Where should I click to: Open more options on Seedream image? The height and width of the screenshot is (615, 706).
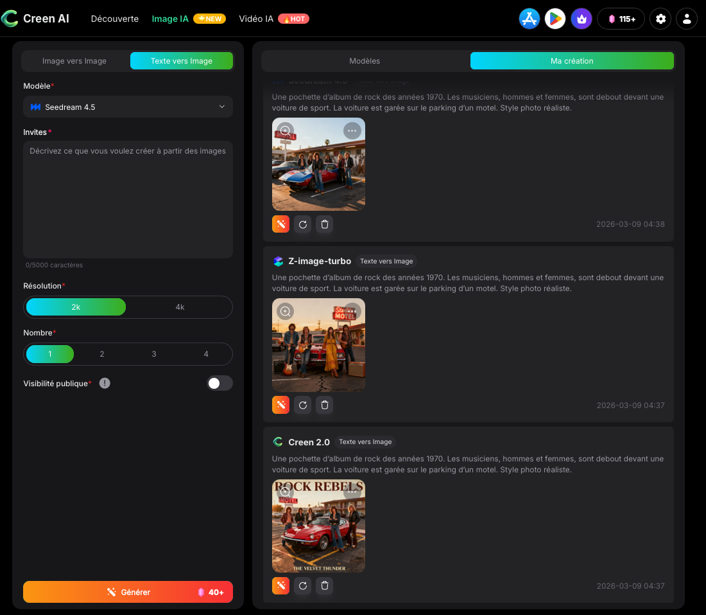[352, 130]
